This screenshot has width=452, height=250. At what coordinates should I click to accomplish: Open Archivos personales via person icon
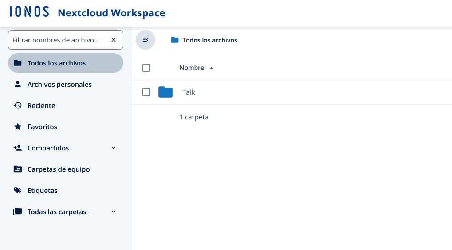click(x=18, y=84)
